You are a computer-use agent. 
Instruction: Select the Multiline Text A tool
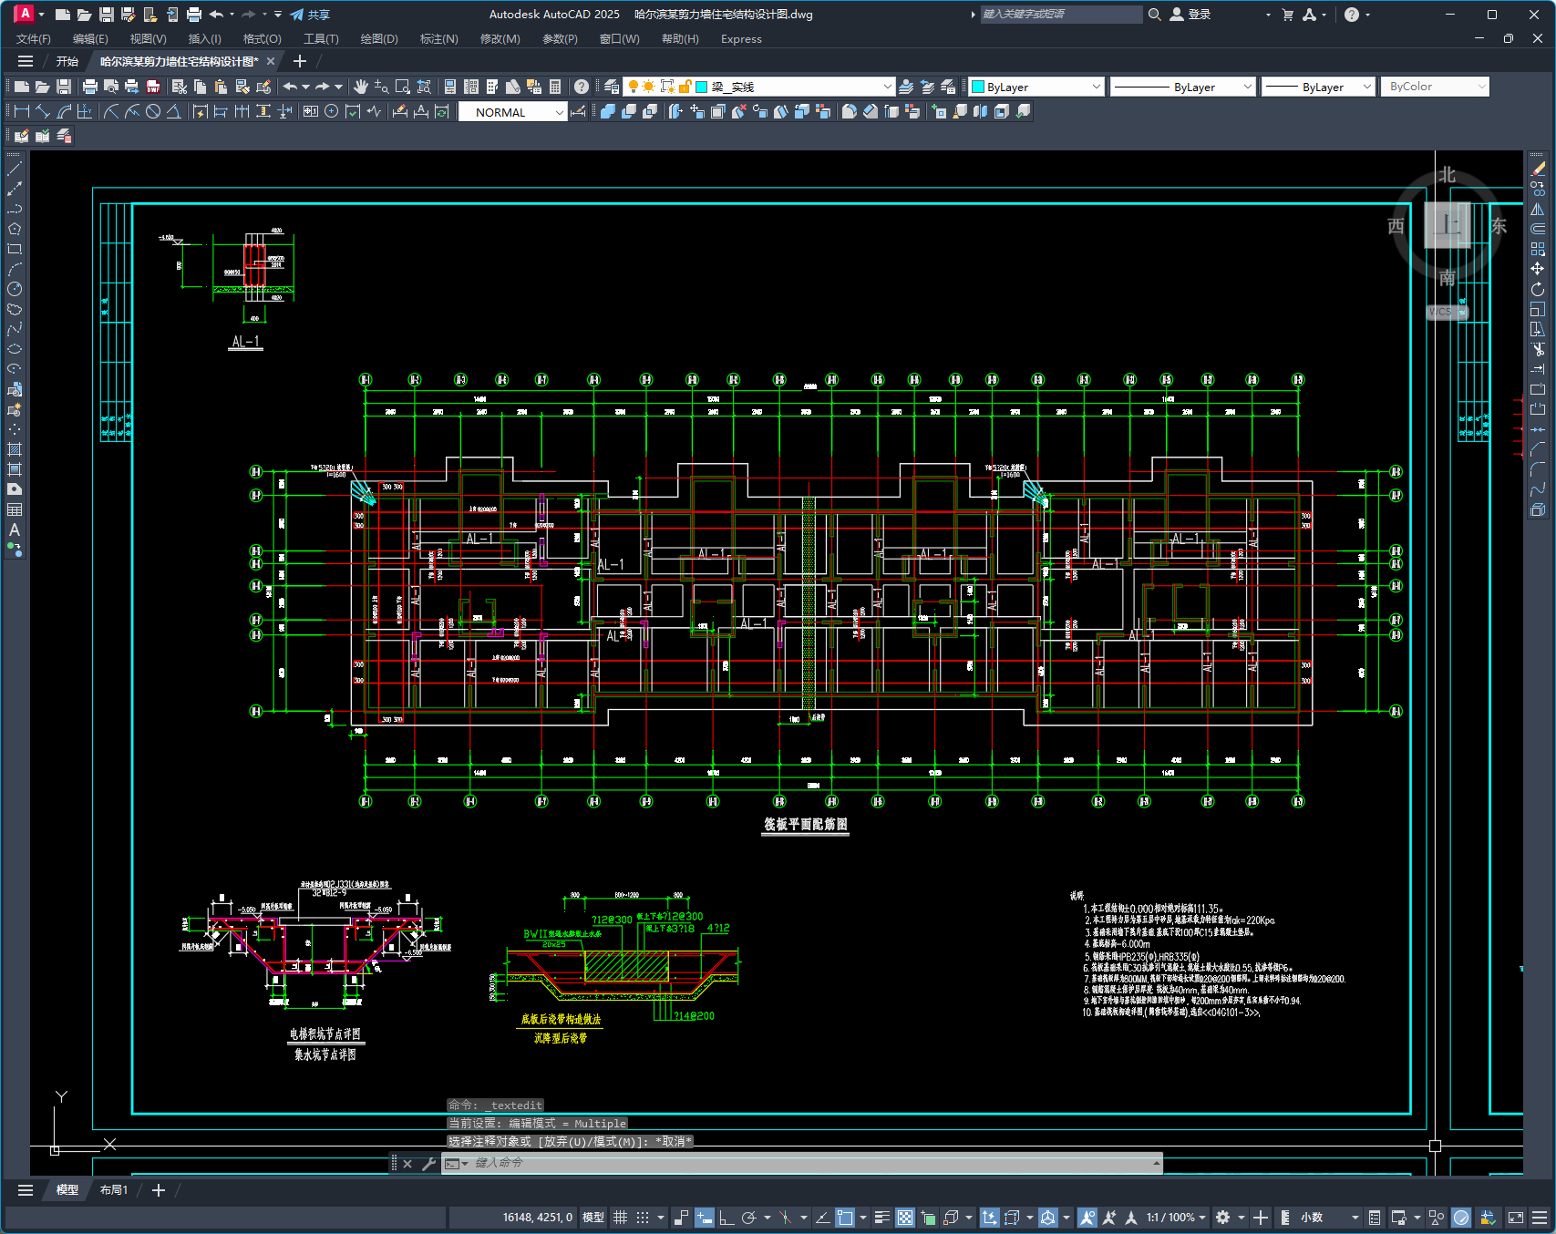click(15, 530)
